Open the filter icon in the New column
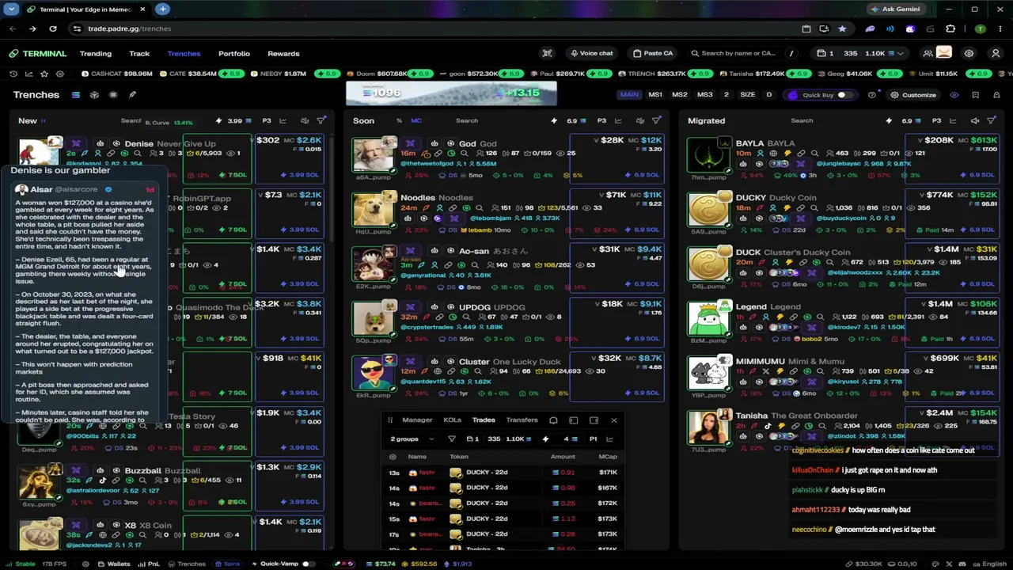 [x=321, y=121]
